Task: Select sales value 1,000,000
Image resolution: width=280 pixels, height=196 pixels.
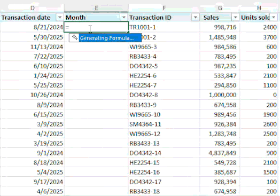Action: (x=220, y=95)
